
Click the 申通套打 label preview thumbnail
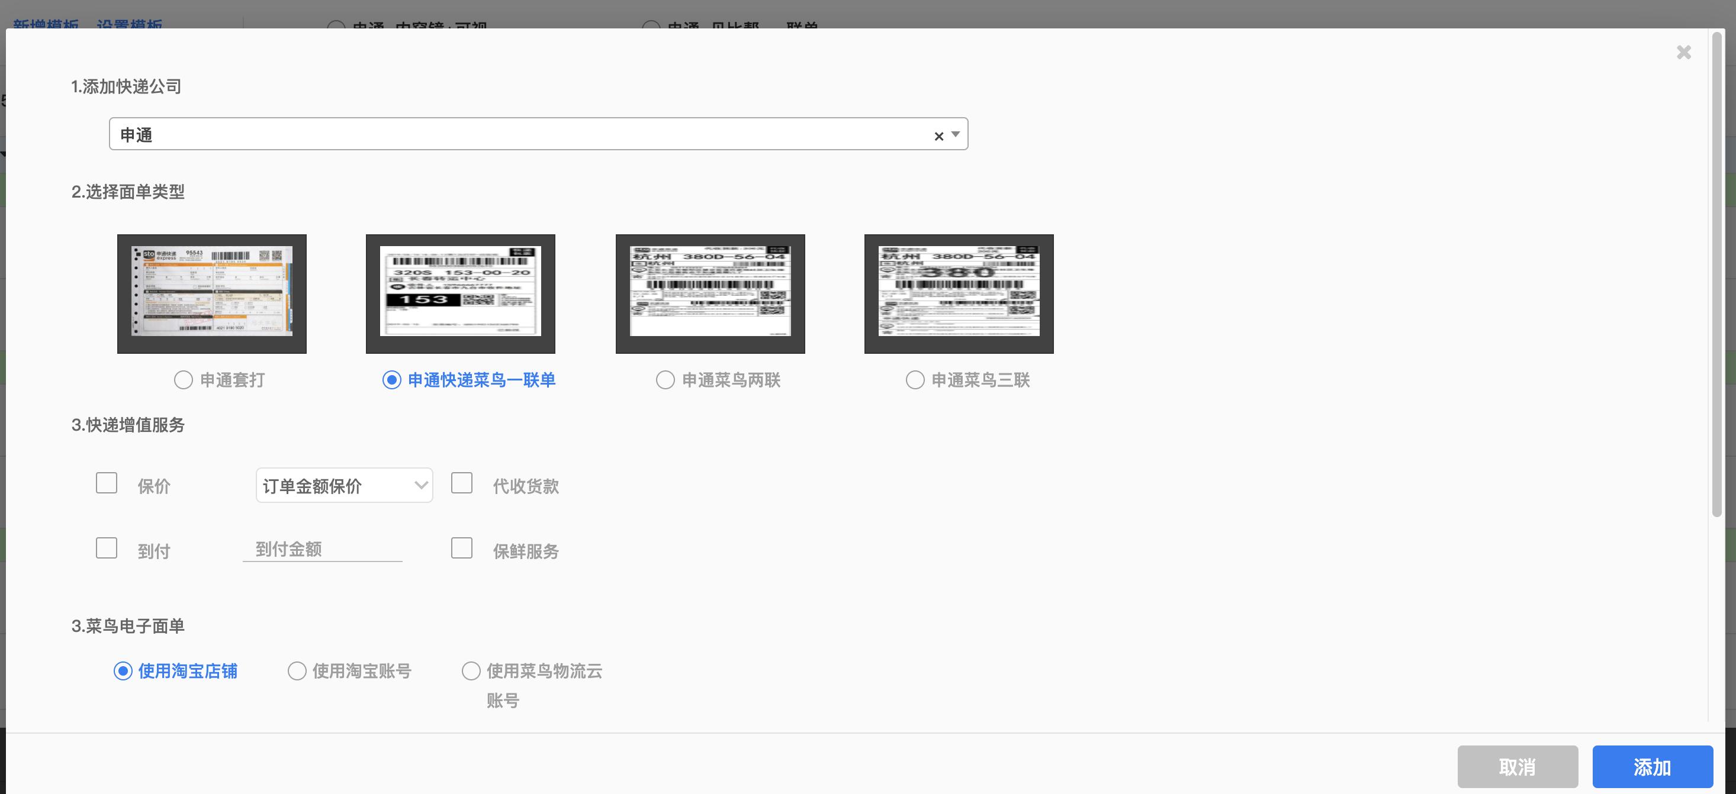211,293
